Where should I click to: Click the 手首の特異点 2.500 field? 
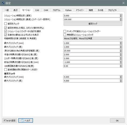click(92, 55)
